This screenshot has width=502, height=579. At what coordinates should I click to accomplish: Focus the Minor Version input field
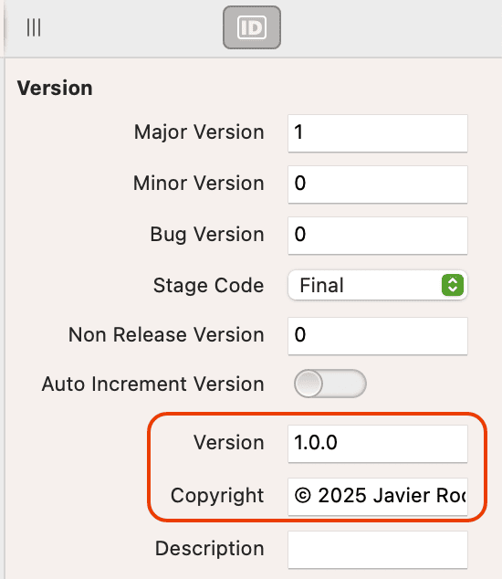click(x=378, y=184)
